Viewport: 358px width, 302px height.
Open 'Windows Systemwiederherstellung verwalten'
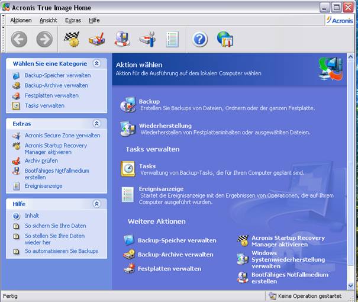288,259
